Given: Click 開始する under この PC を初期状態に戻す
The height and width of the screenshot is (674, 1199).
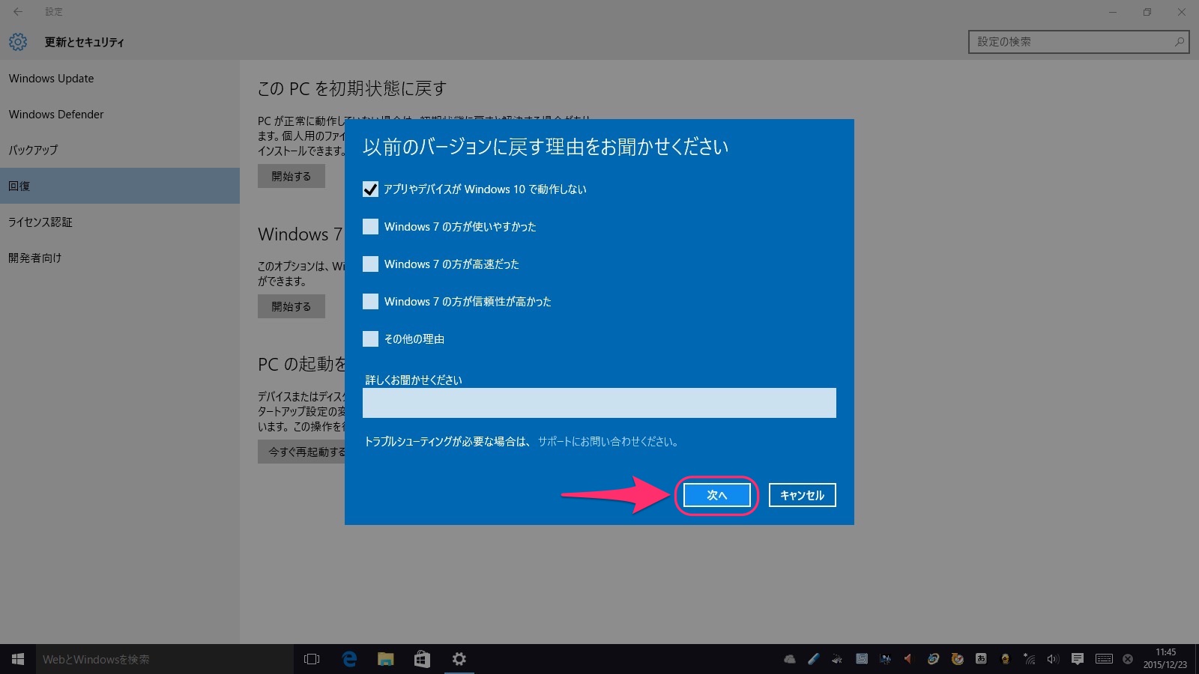Looking at the screenshot, I should (x=292, y=176).
